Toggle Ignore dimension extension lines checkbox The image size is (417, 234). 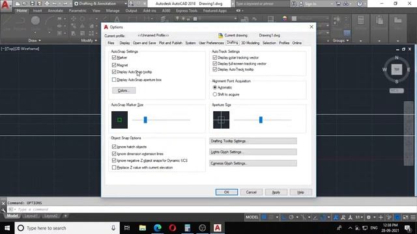tap(114, 153)
